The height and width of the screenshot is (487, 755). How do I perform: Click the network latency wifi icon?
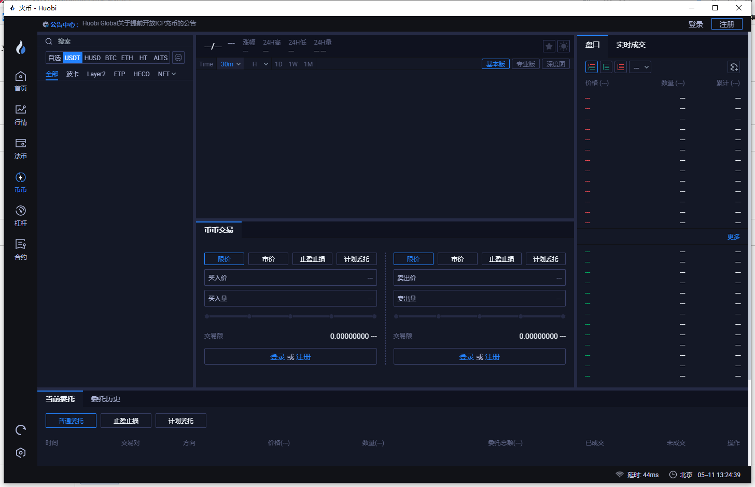point(620,475)
